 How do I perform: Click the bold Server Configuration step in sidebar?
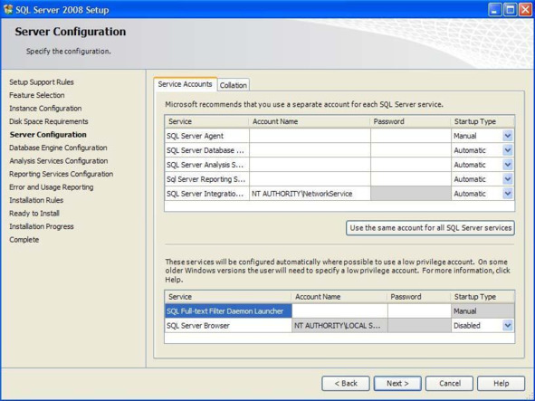pyautogui.click(x=48, y=135)
